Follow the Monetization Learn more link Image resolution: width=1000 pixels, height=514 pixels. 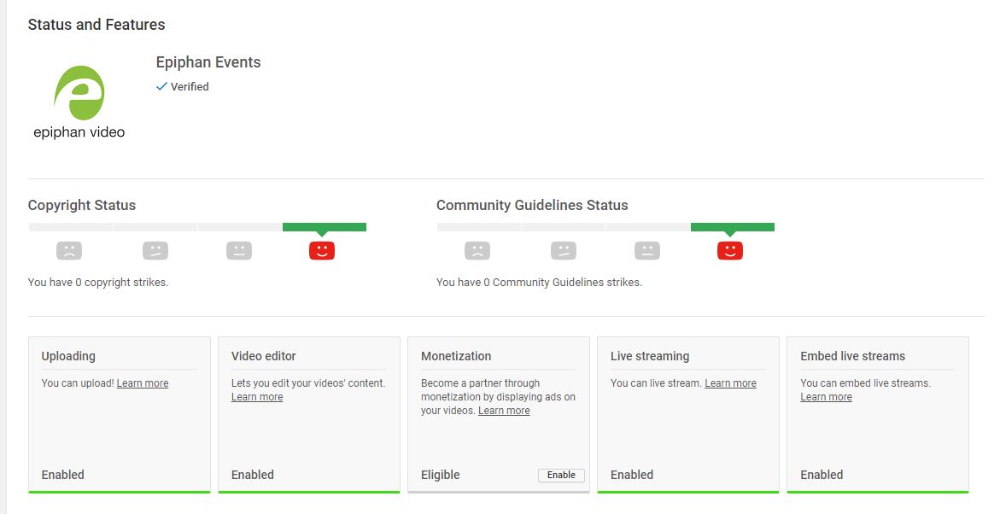point(504,411)
